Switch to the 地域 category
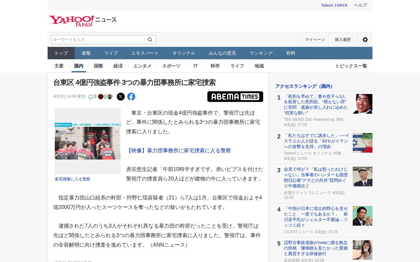This screenshot has width=420, height=262. point(259,66)
